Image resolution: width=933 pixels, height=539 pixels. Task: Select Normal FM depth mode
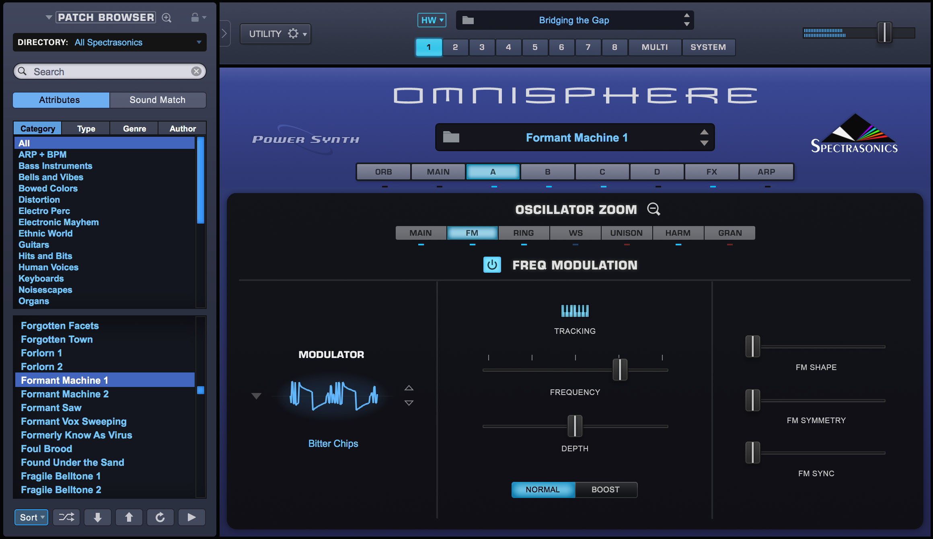pyautogui.click(x=543, y=490)
